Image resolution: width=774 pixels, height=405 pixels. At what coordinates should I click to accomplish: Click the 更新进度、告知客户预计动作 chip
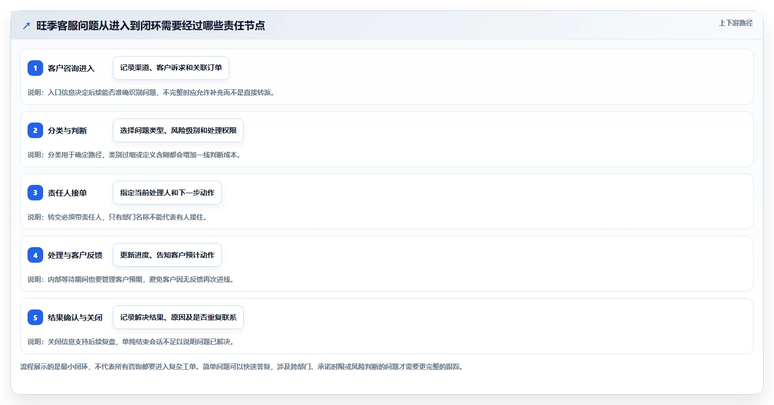(167, 255)
